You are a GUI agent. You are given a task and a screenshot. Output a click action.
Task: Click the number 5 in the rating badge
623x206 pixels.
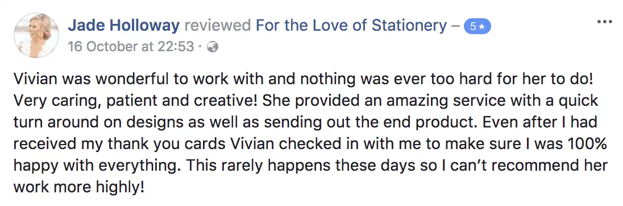click(473, 27)
